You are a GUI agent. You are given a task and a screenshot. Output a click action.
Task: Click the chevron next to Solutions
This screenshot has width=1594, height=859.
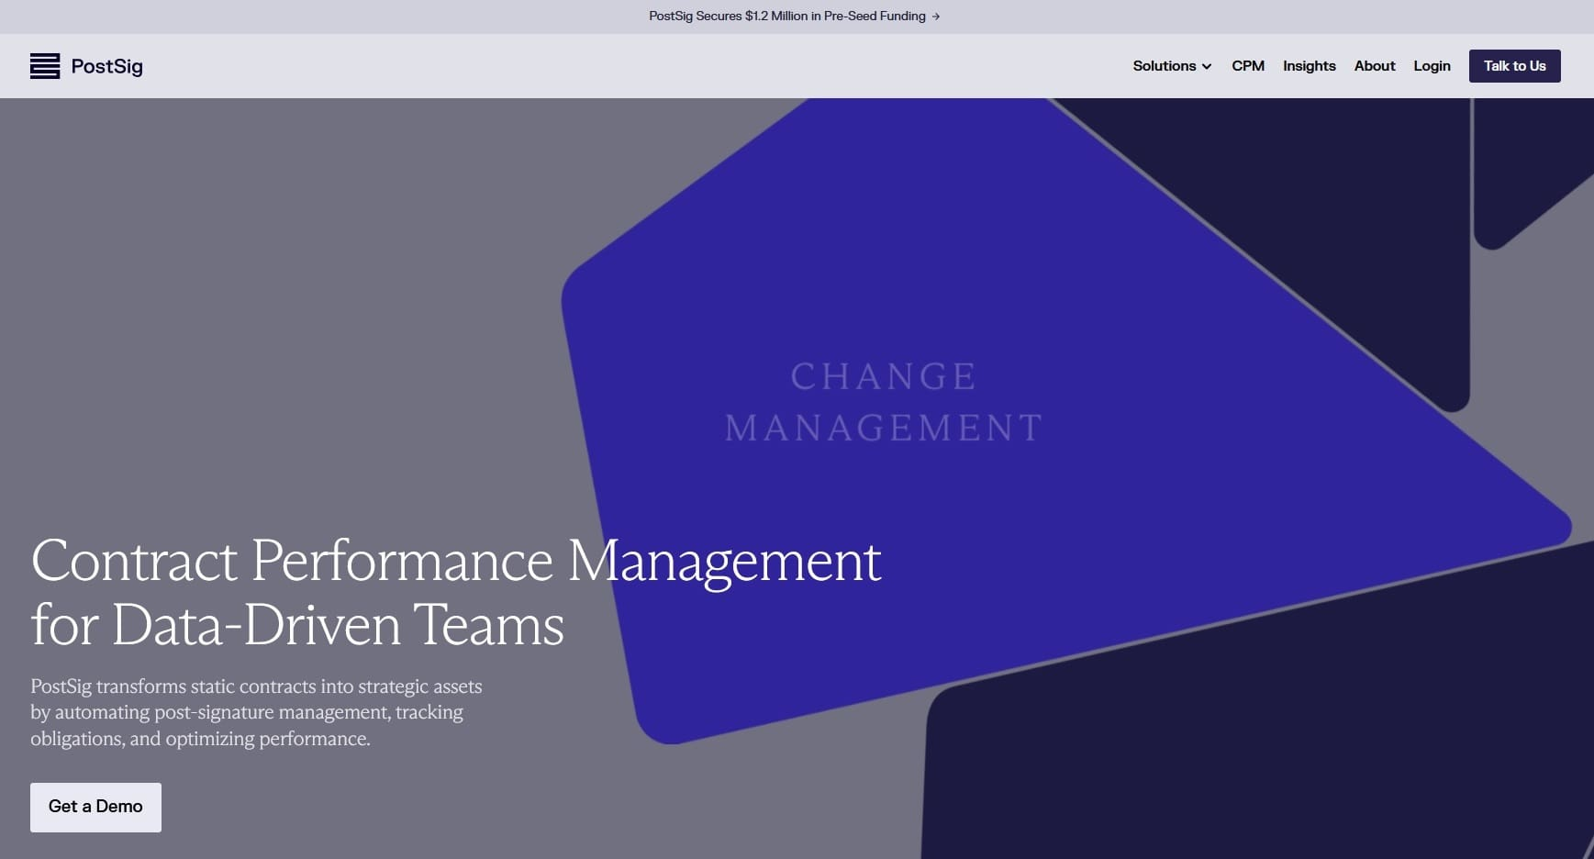[1207, 67]
